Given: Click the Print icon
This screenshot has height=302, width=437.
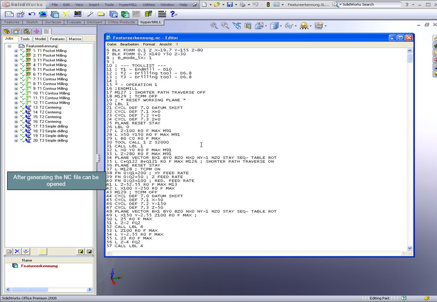Looking at the screenshot, I should point(242,5).
